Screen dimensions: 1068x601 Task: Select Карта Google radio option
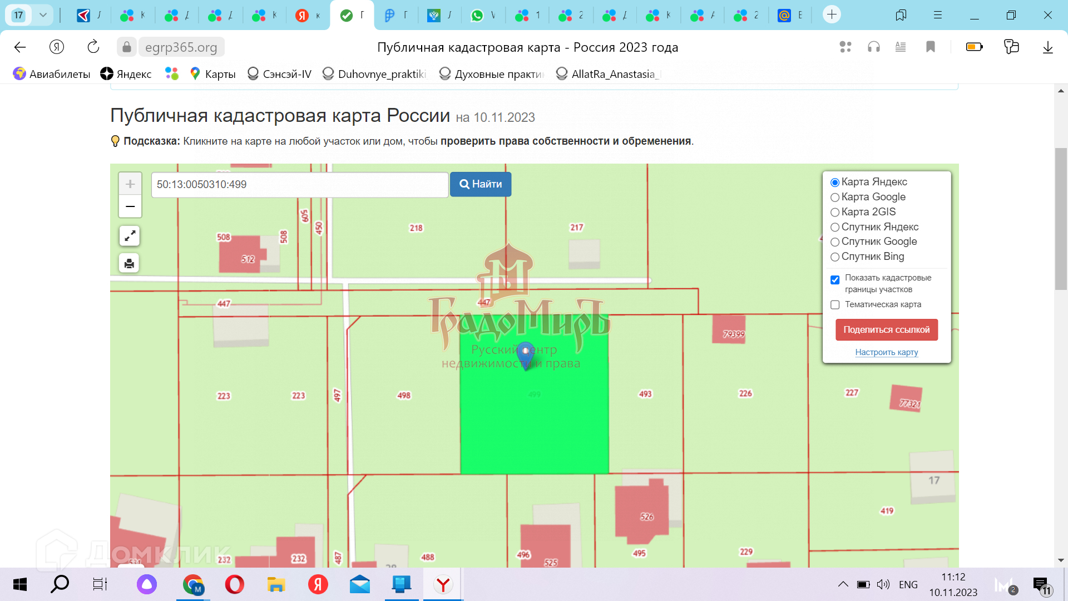[835, 198]
